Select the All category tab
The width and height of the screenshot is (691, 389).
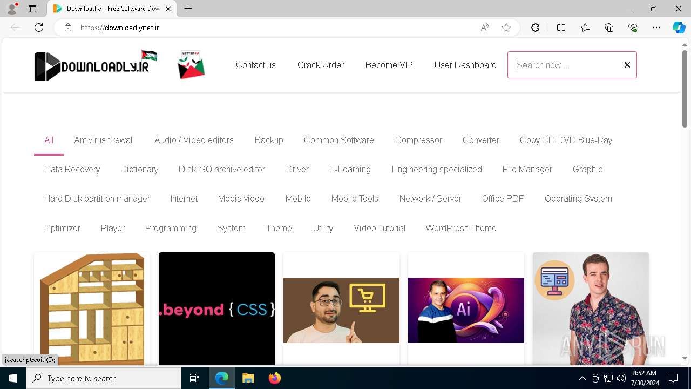point(49,140)
